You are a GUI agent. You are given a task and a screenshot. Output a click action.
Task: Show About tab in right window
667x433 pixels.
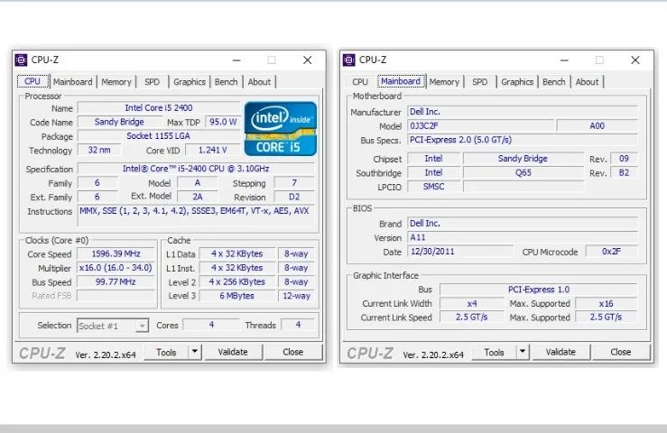coord(587,82)
